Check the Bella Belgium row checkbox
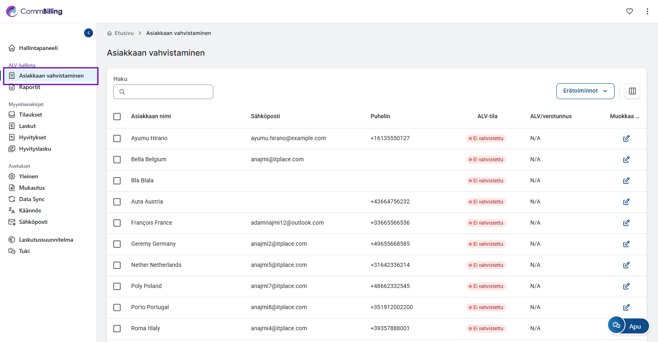The image size is (658, 342). (x=117, y=160)
